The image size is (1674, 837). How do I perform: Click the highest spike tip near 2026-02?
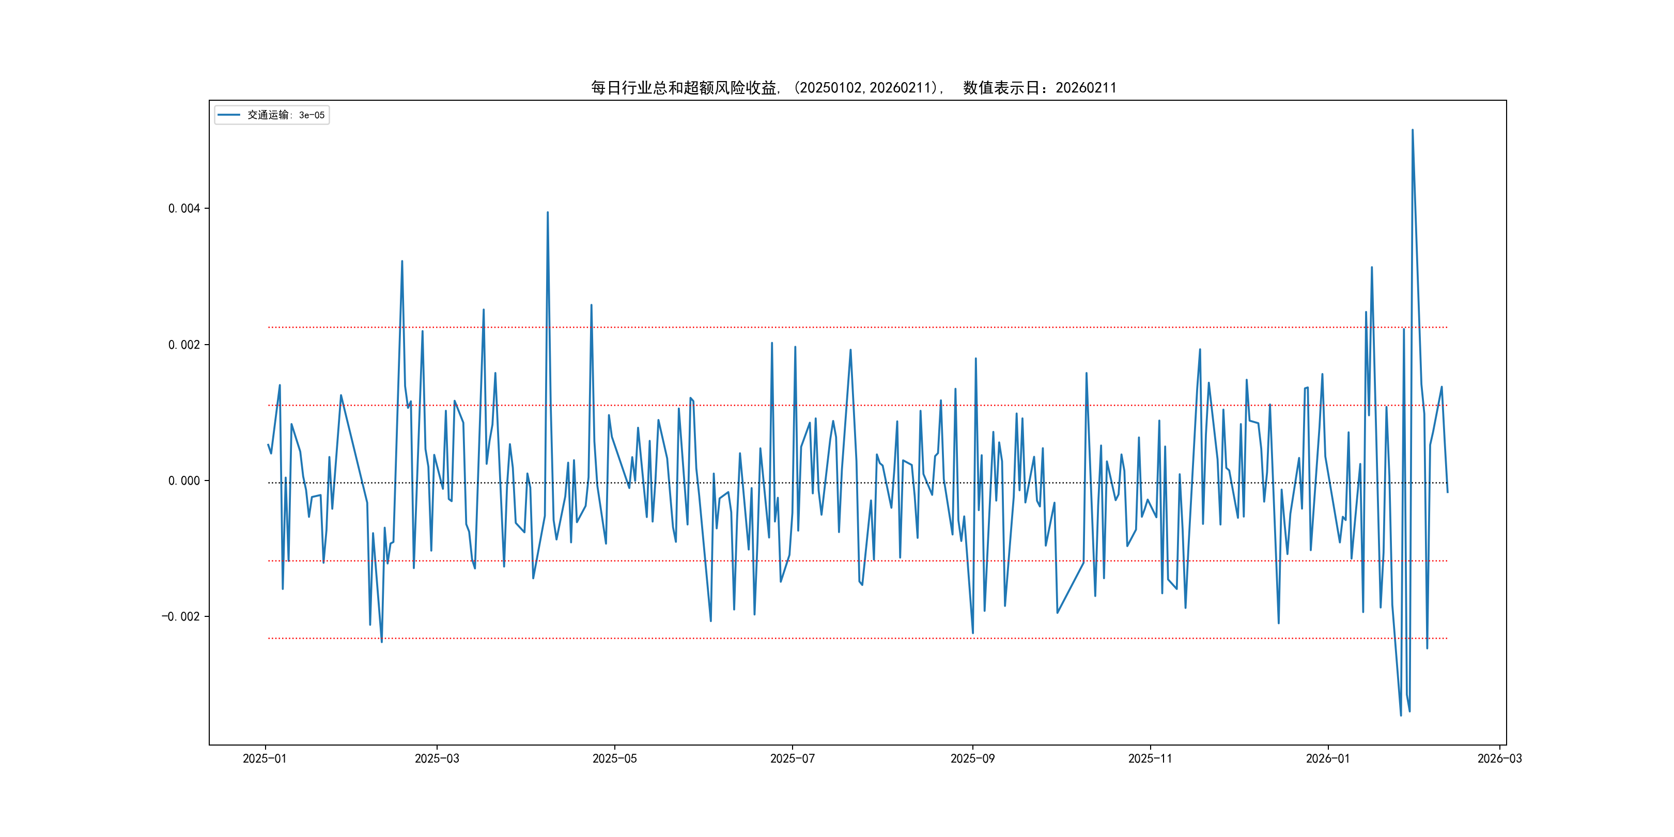[x=1412, y=130]
